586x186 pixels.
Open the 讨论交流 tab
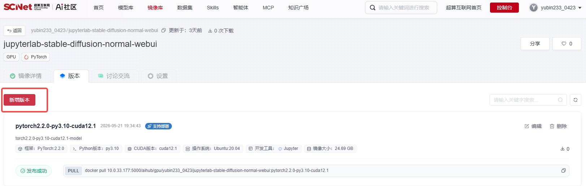pyautogui.click(x=114, y=76)
